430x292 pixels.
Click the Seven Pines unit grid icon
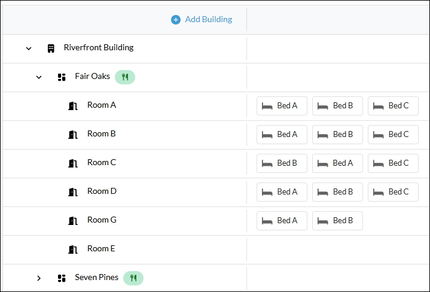[x=62, y=278]
